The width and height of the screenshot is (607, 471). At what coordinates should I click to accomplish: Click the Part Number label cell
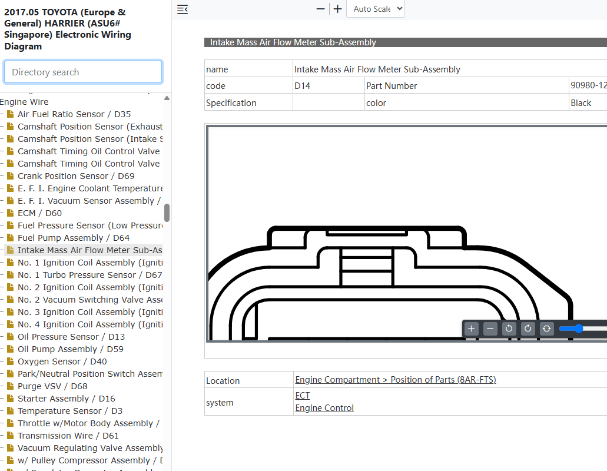click(x=466, y=85)
